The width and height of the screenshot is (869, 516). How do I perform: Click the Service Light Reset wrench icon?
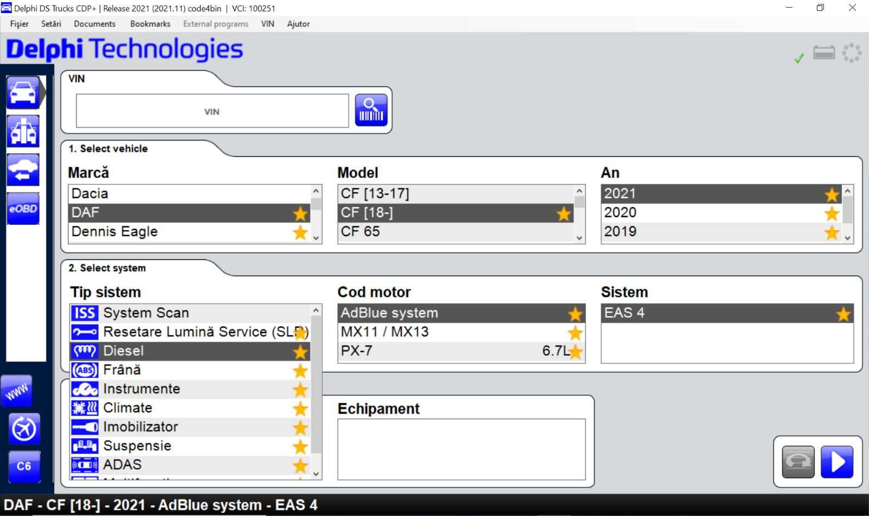(85, 332)
